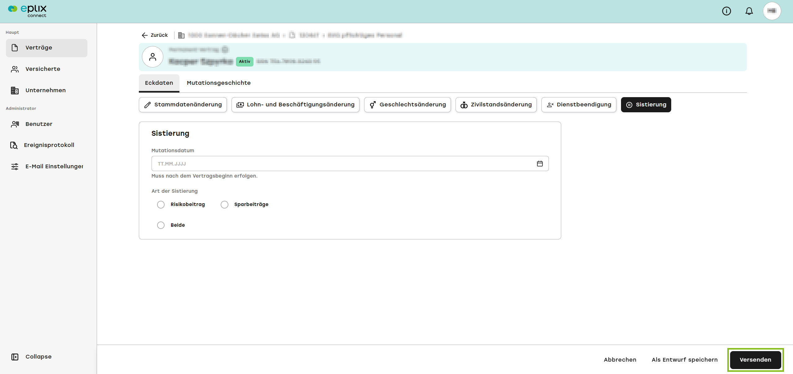Click the contract document breadcrumb icon
Viewport: 793px width, 374px height.
(x=292, y=35)
